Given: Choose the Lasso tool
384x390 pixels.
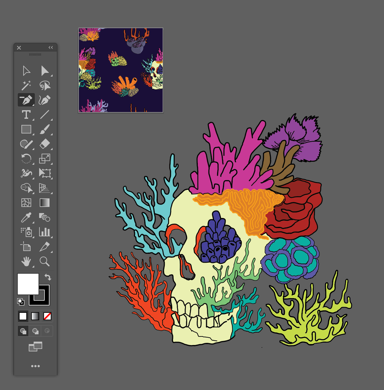Looking at the screenshot, I should coord(45,85).
